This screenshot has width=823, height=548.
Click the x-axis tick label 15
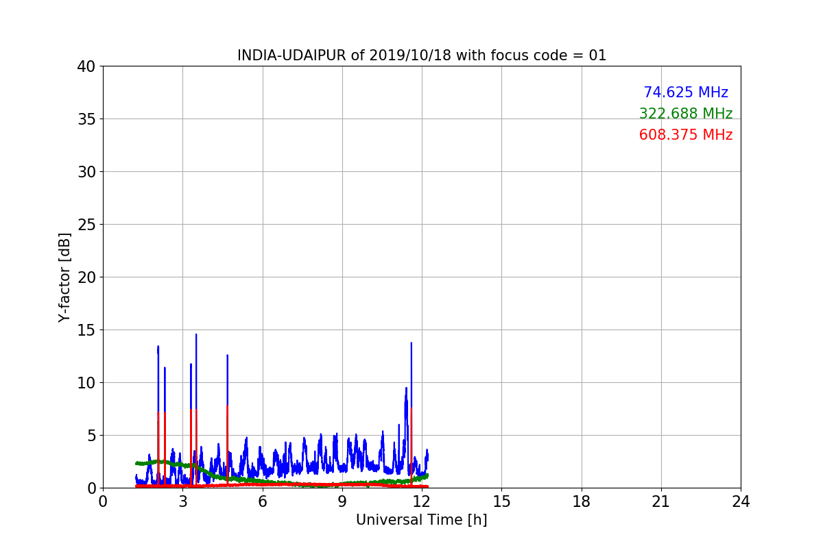(501, 501)
